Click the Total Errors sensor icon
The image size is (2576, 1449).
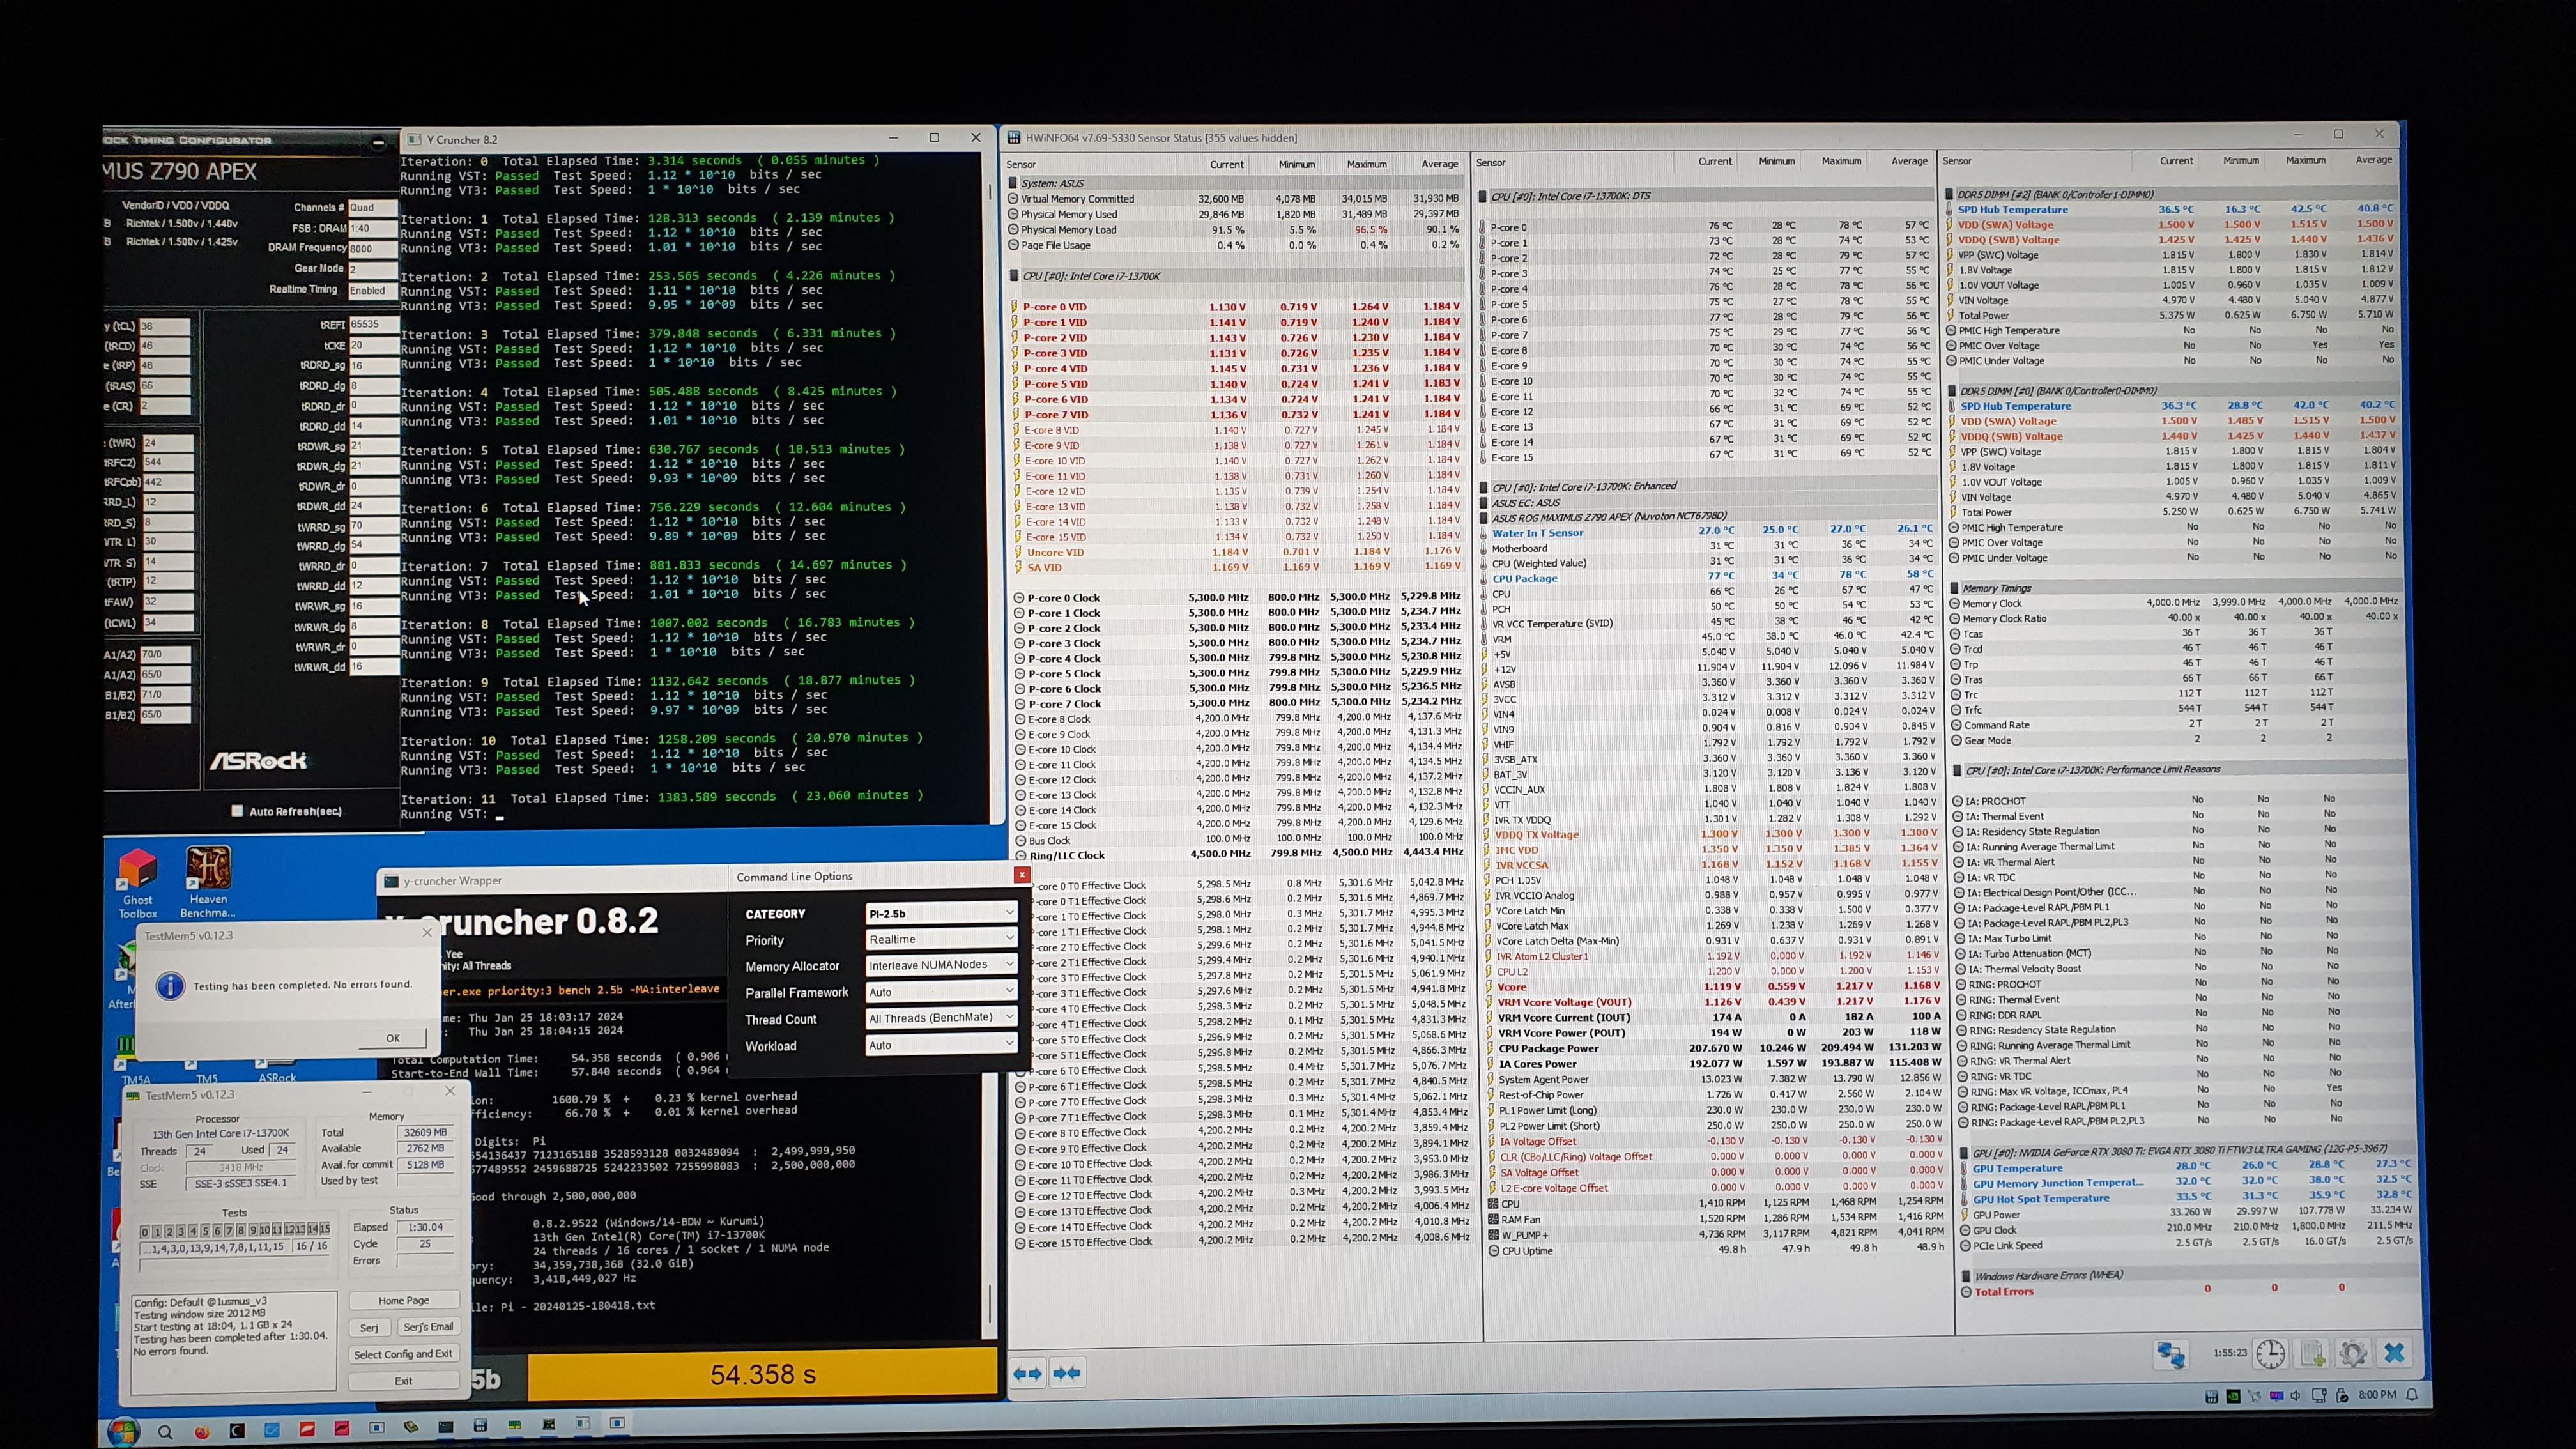(x=1965, y=1292)
